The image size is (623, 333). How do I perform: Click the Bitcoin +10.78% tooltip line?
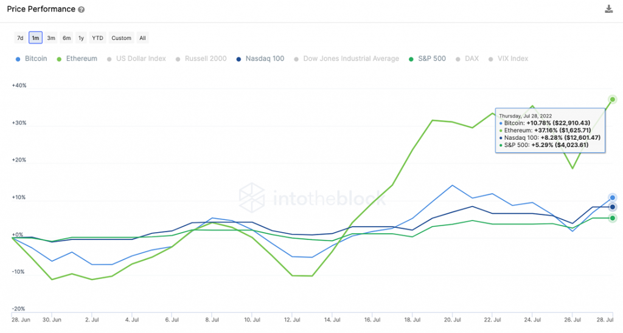pyautogui.click(x=545, y=123)
